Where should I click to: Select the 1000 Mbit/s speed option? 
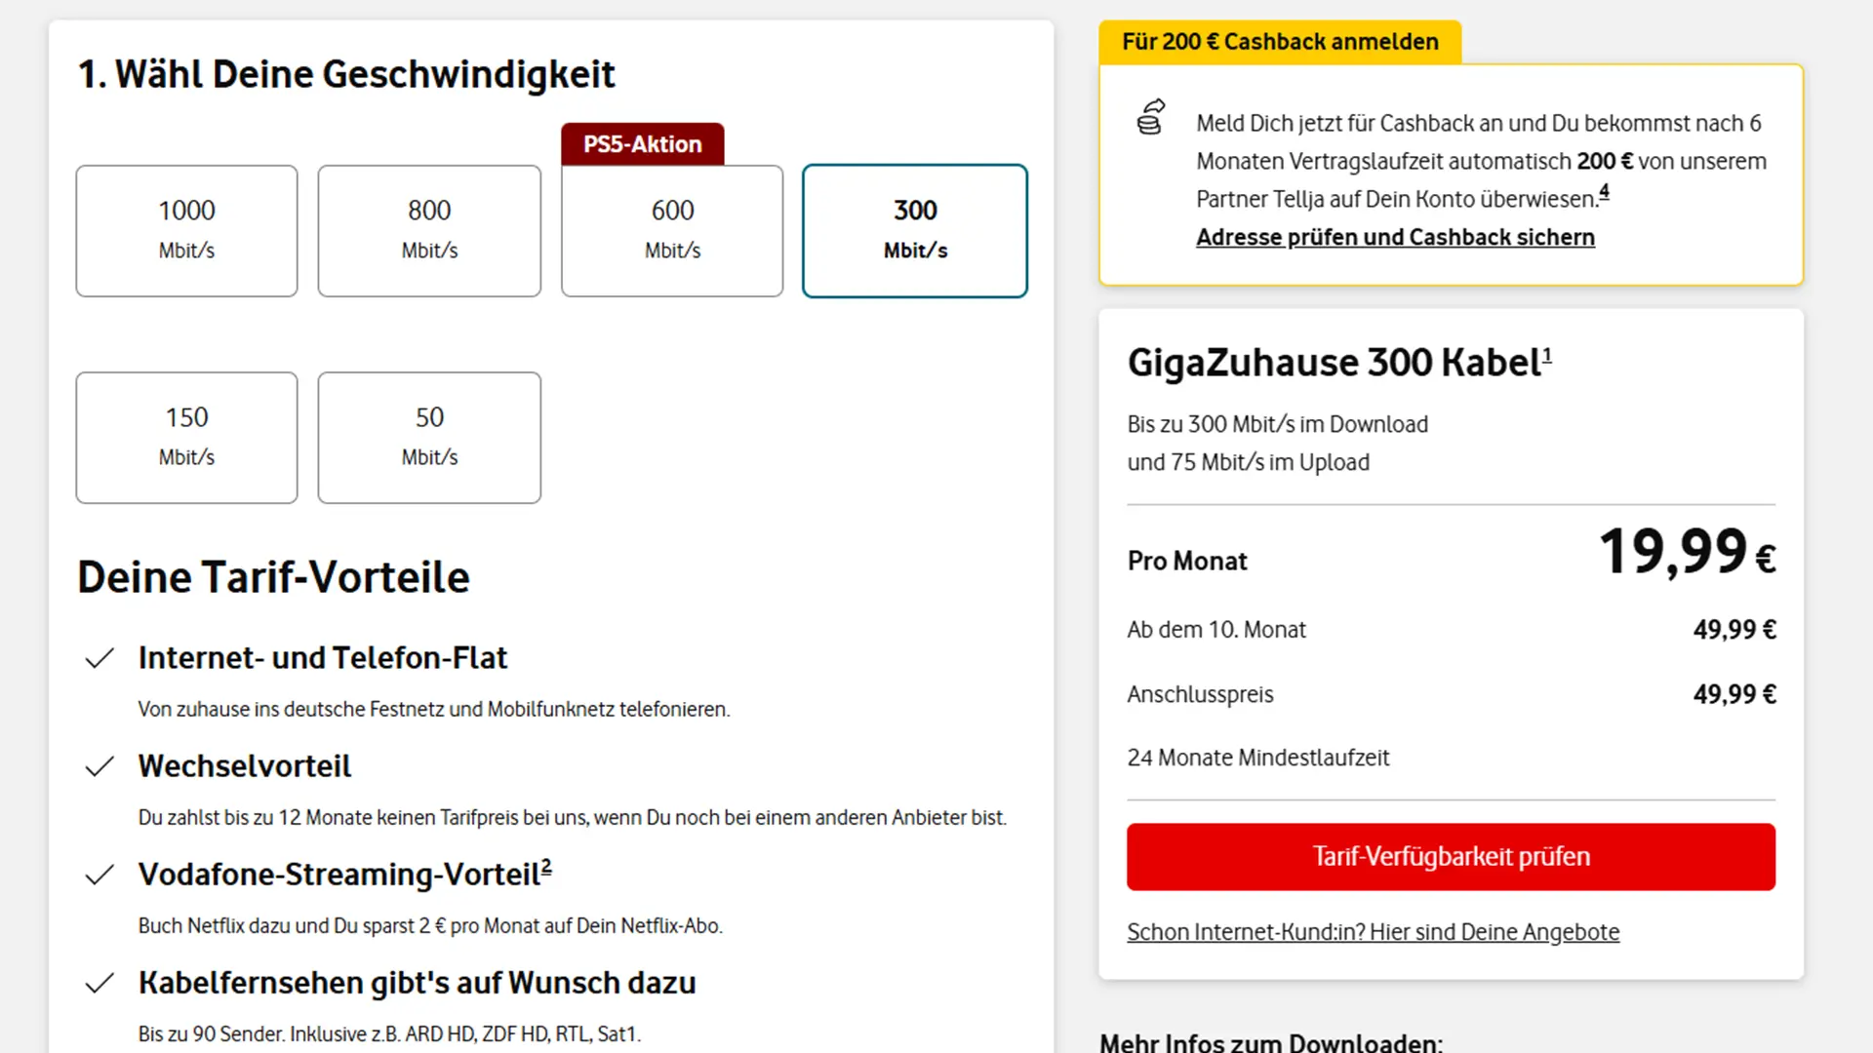pyautogui.click(x=186, y=230)
